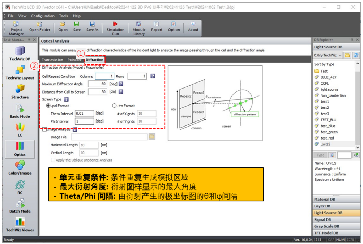
Task: Select the .pol Format radio button
Action: click(x=48, y=106)
